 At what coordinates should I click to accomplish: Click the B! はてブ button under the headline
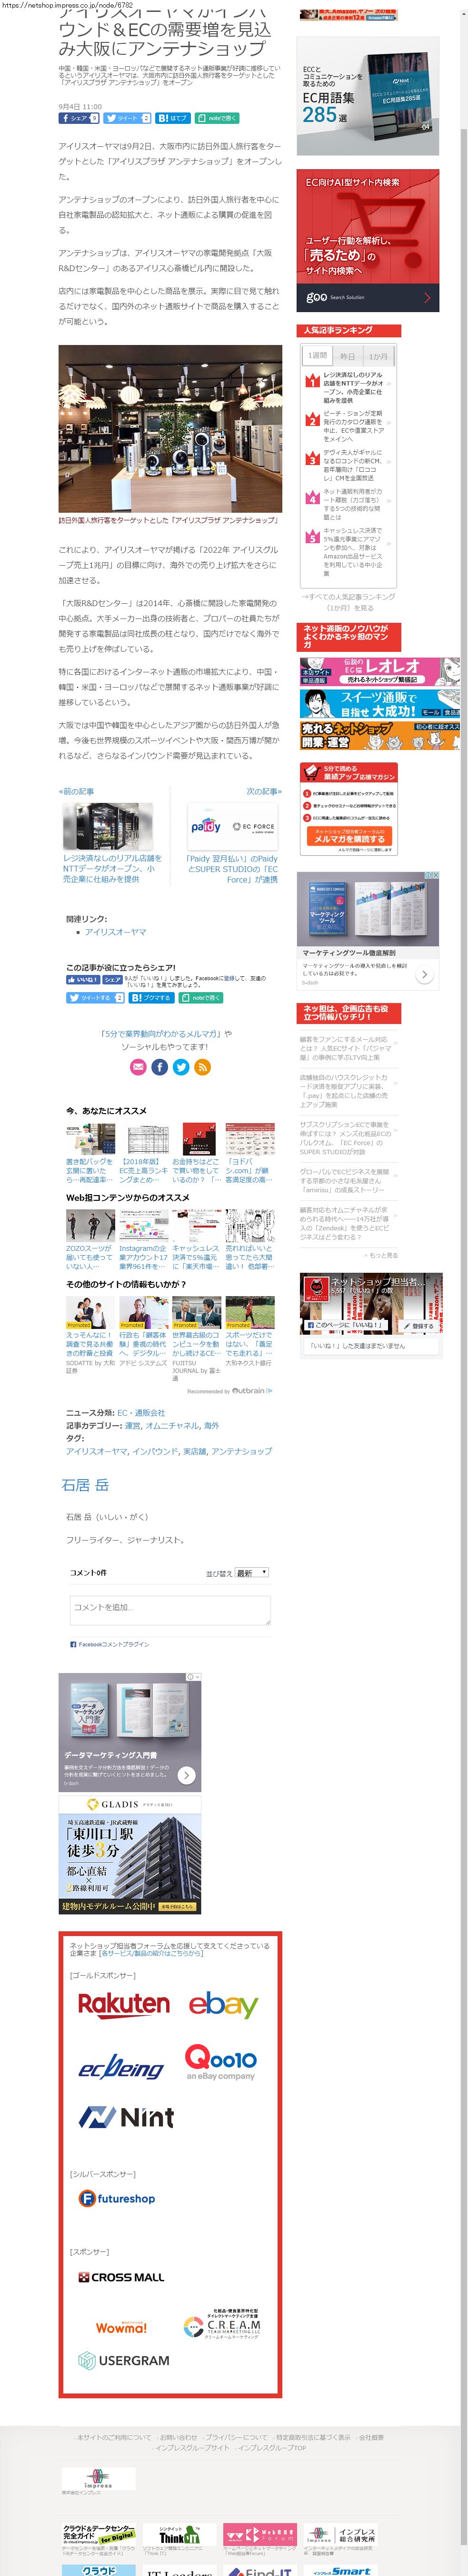(x=173, y=118)
